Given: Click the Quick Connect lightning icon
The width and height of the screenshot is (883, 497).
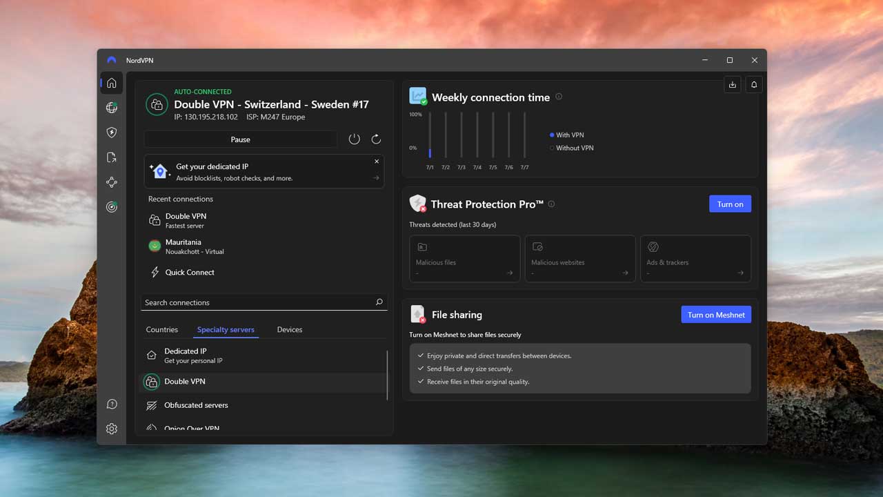Looking at the screenshot, I should pos(155,272).
